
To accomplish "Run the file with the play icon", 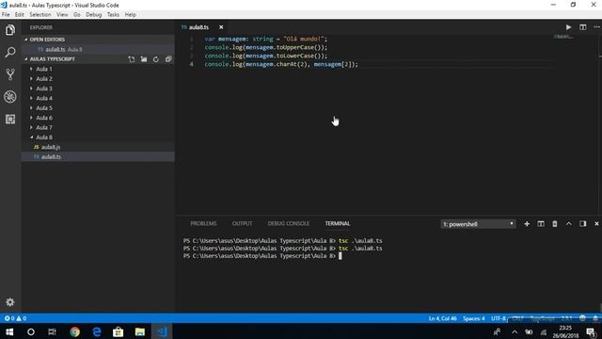I will pos(568,27).
